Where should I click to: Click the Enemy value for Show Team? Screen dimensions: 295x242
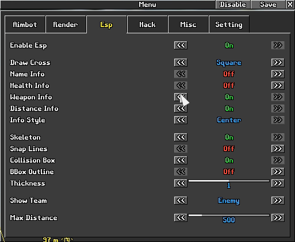tap(229, 201)
